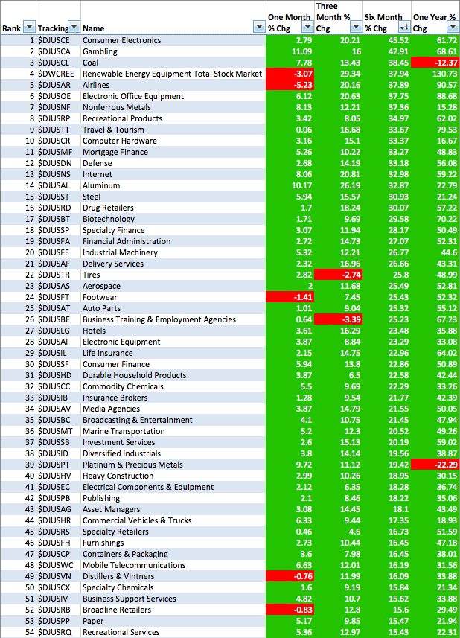
Task: Click Renewable Energy Equipment Total Stock Market
Action: pos(173,74)
